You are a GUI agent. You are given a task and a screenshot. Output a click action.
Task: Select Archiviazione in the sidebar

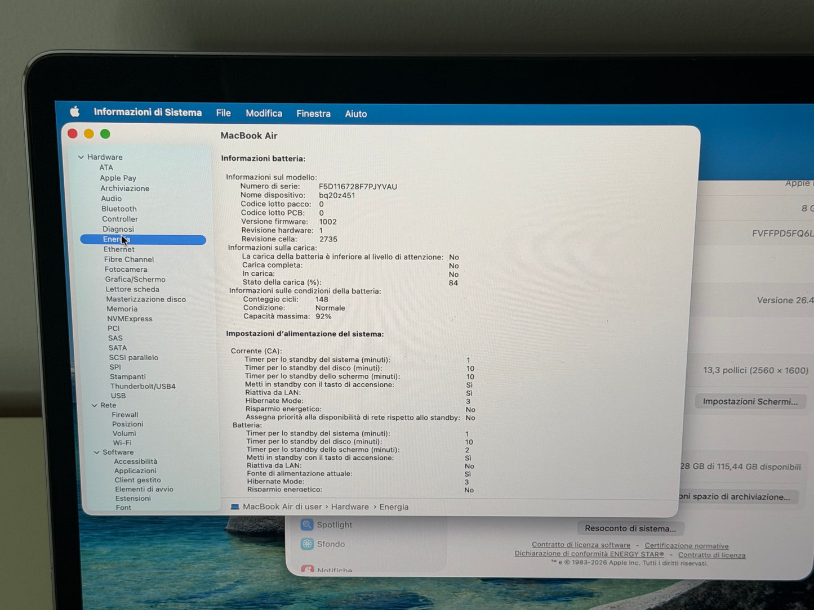click(125, 189)
